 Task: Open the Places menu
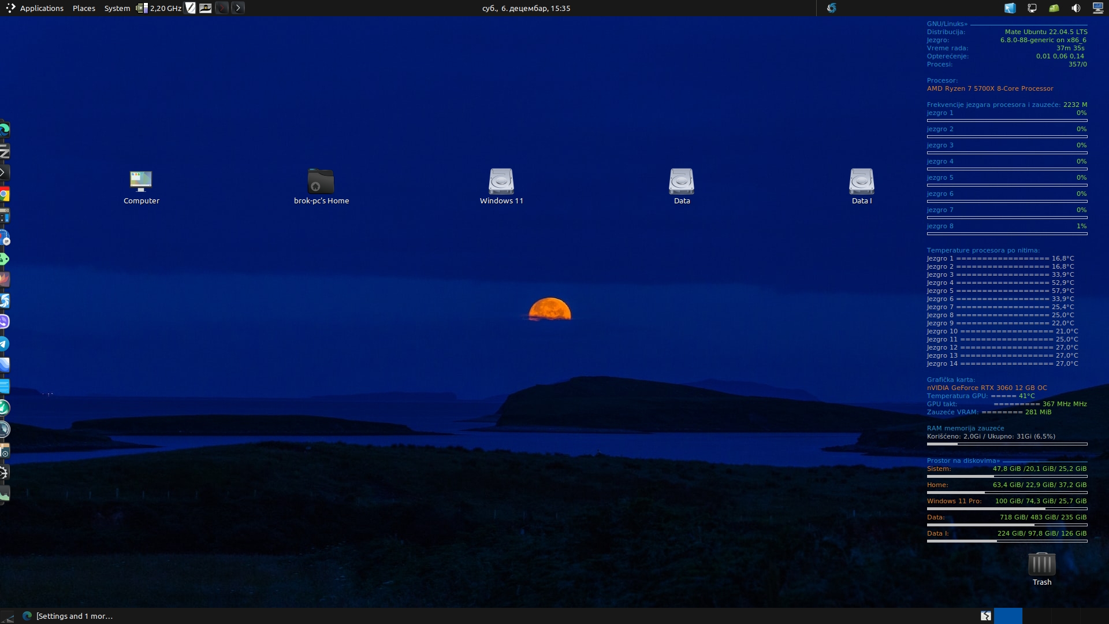(x=84, y=8)
